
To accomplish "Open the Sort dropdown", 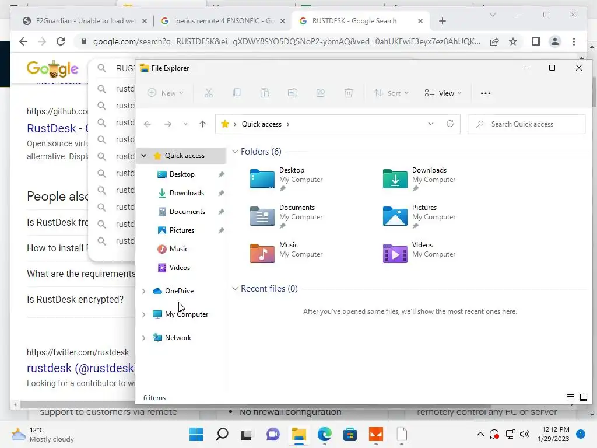I will tap(391, 93).
